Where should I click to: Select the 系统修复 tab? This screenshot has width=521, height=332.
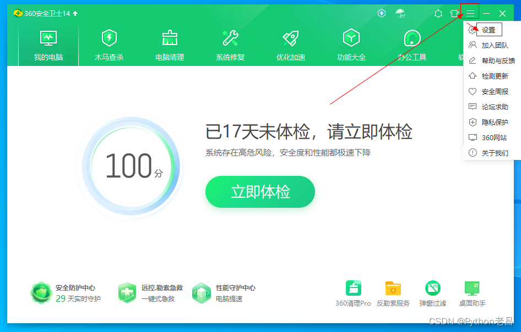230,45
